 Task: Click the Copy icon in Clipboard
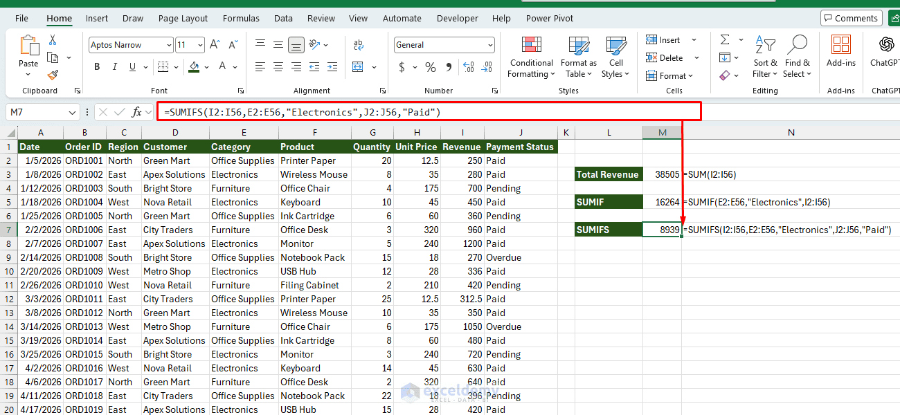point(53,57)
